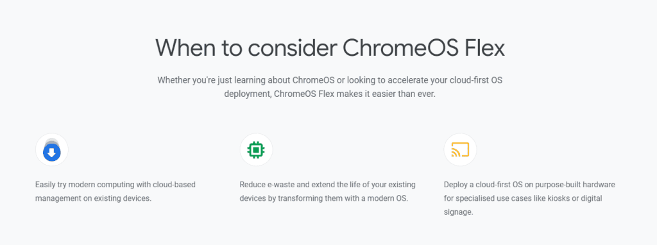Click the line "devices by transforming them with a modern OS."

323,199
